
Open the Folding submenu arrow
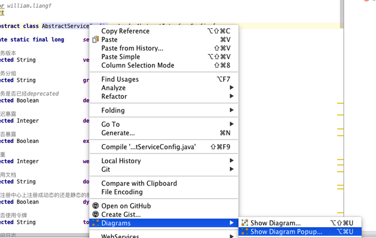point(231,110)
